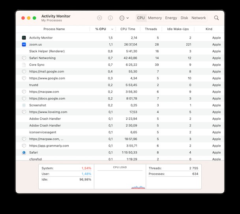Select the cfprefsd process row
Viewport: 240px width, 214px height.
(x=120, y=158)
